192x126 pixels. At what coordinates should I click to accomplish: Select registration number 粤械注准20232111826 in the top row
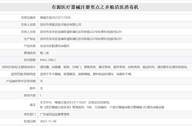click(55, 17)
